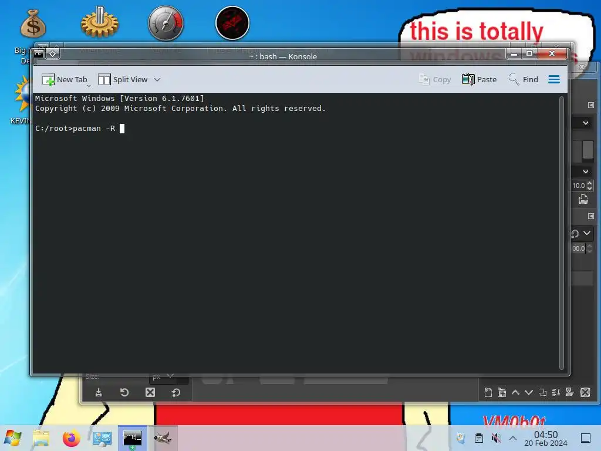The height and width of the screenshot is (451, 601).
Task: Open the Windows-style Start menu
Action: pyautogui.click(x=13, y=438)
